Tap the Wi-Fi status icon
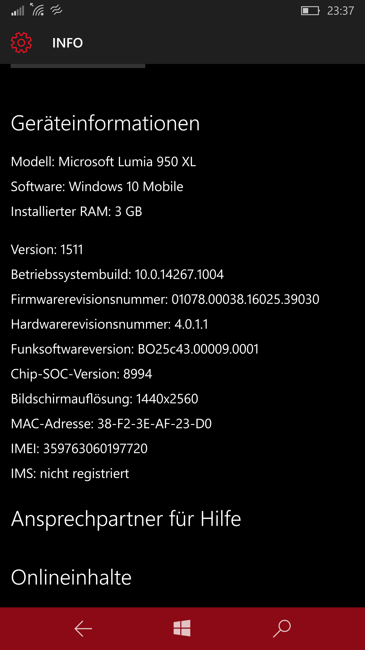Screen dimensions: 365x650 click(38, 10)
